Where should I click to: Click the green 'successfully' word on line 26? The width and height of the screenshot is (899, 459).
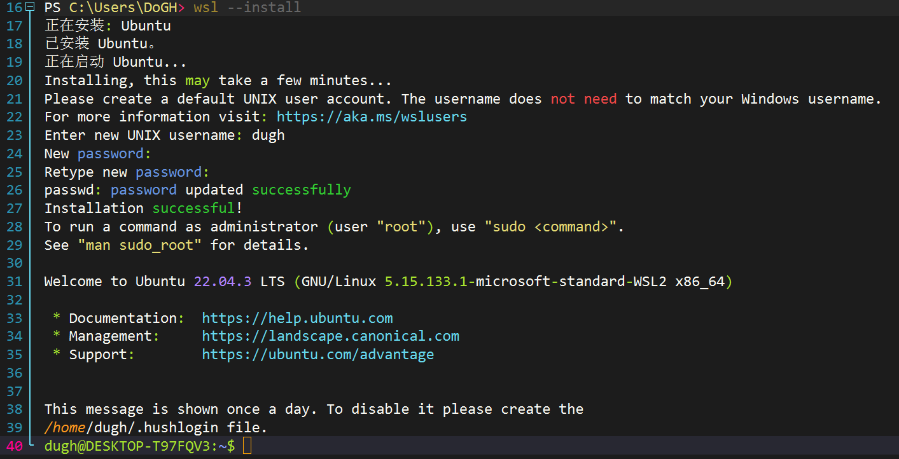(302, 190)
